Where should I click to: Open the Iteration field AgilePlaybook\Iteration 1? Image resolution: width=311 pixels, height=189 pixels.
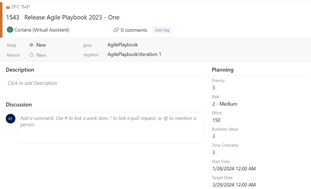[134, 54]
